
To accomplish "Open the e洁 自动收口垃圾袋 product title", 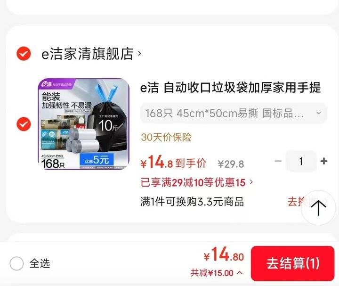I will click(230, 88).
